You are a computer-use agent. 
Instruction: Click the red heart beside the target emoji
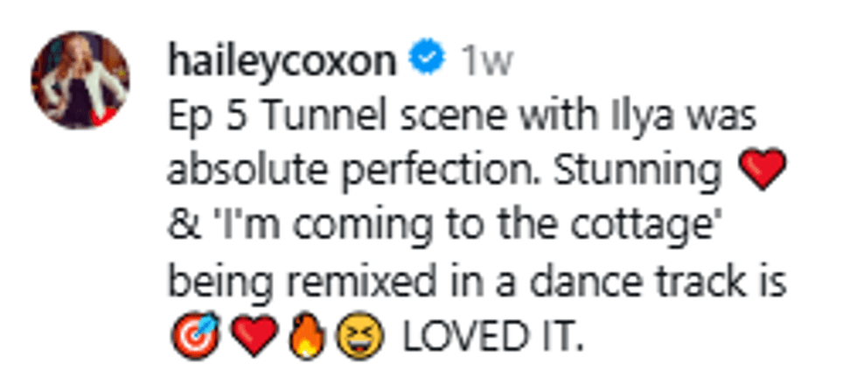pyautogui.click(x=255, y=336)
